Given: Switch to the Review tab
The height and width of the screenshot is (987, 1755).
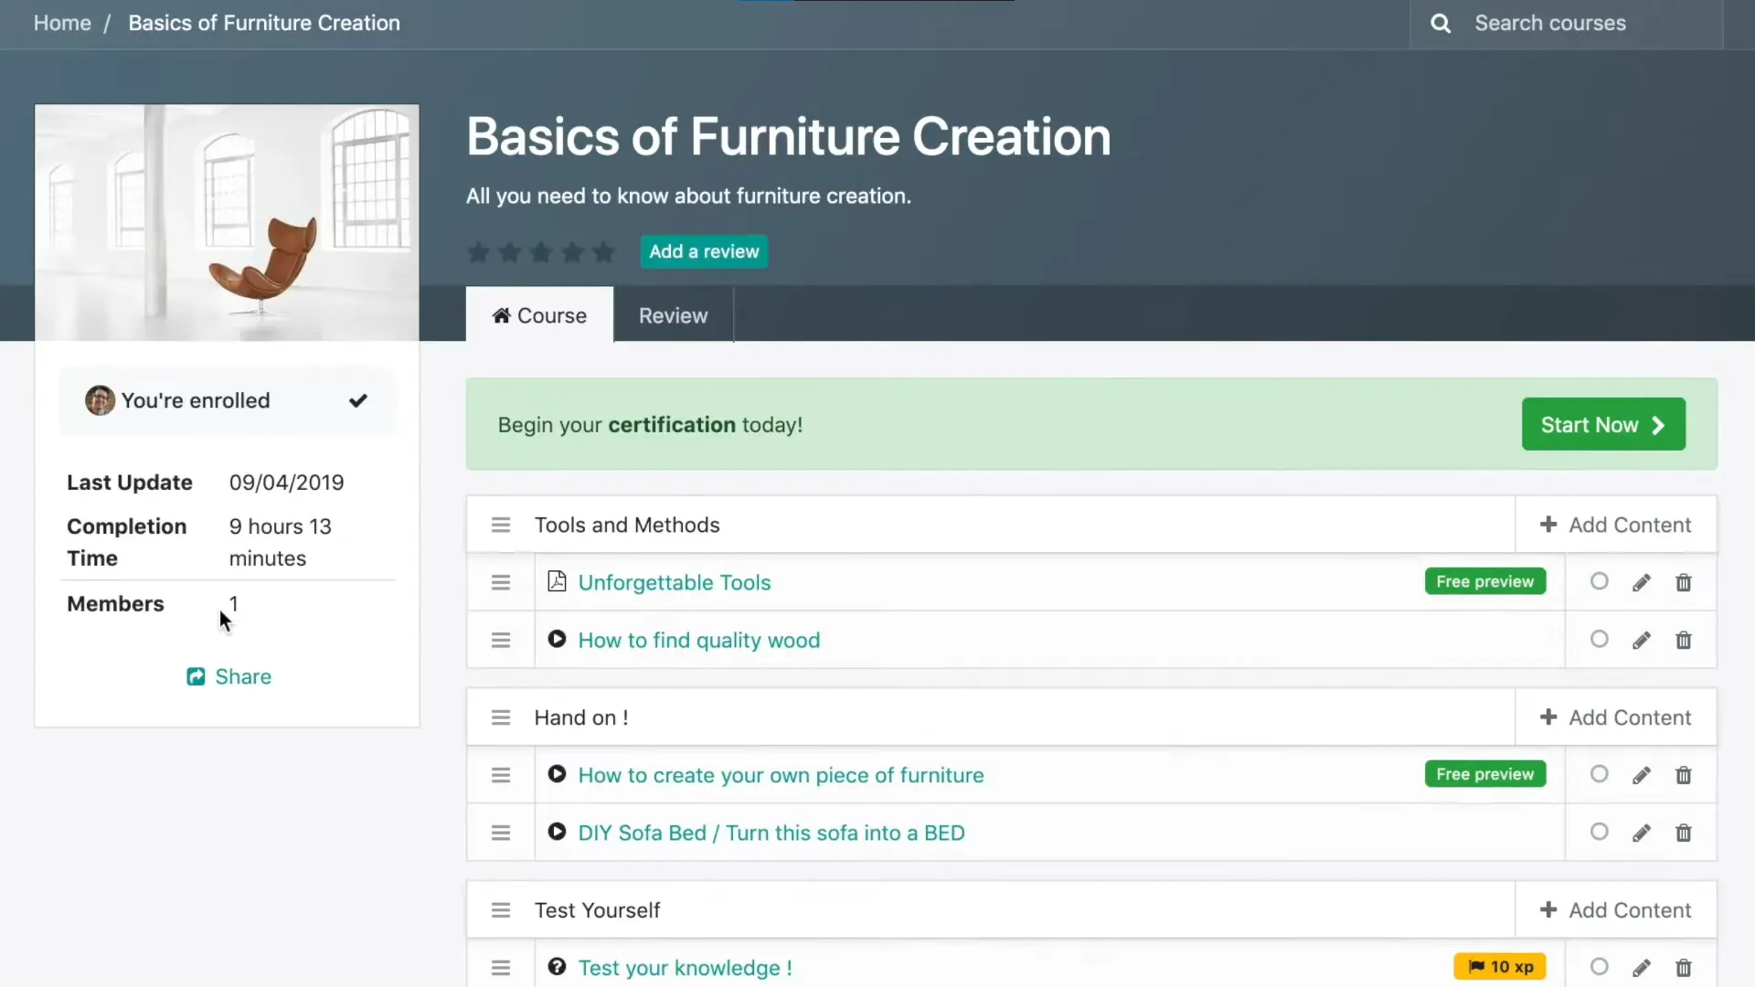Looking at the screenshot, I should [x=674, y=316].
